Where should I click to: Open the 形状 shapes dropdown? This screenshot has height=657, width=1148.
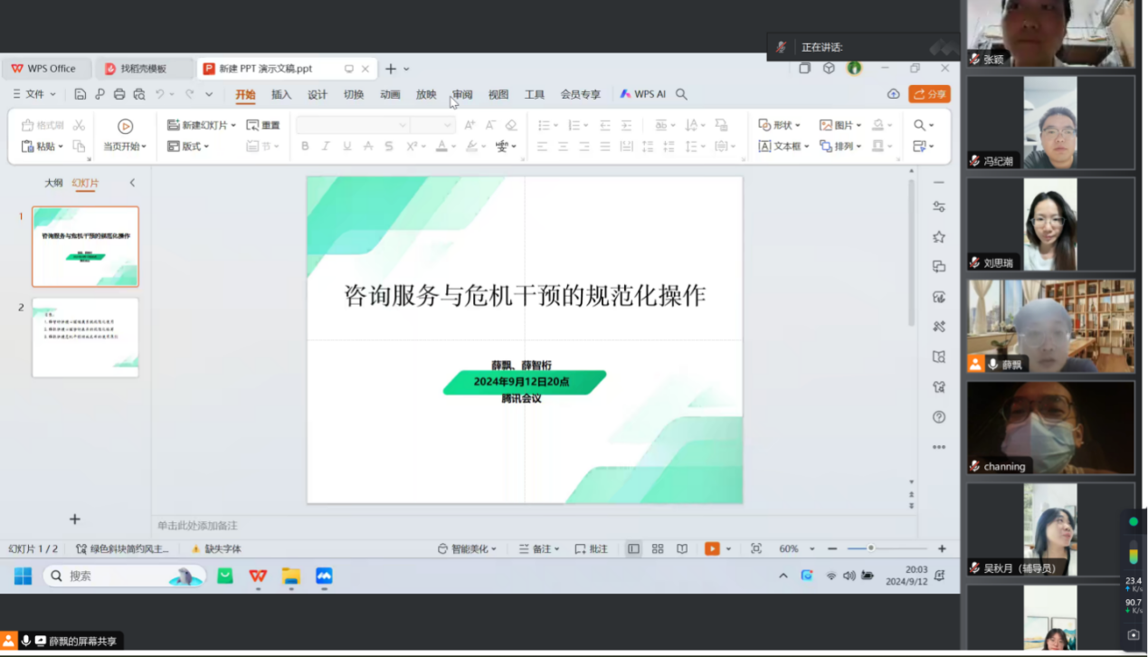pyautogui.click(x=780, y=125)
